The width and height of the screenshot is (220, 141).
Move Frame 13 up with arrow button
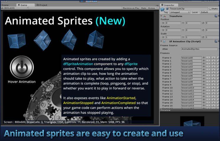pos(208,97)
